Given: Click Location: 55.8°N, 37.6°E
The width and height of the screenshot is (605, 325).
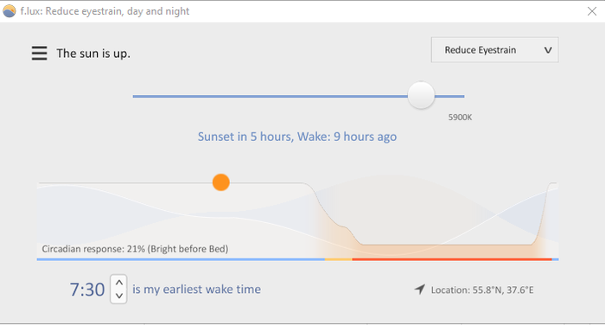Looking at the screenshot, I should tap(482, 290).
